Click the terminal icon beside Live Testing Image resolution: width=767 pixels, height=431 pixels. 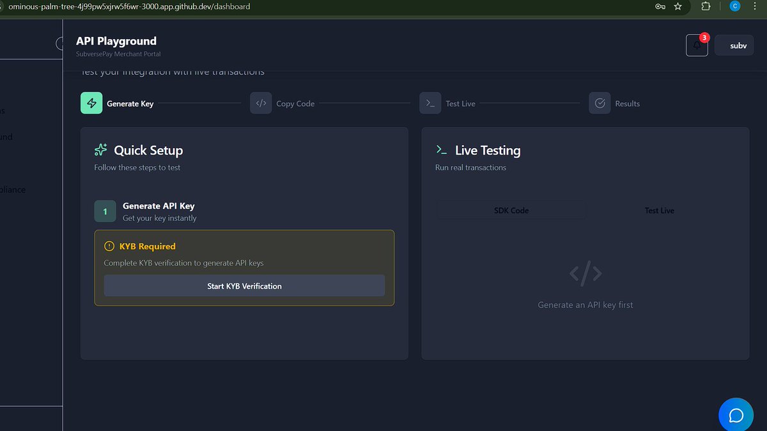coord(442,149)
